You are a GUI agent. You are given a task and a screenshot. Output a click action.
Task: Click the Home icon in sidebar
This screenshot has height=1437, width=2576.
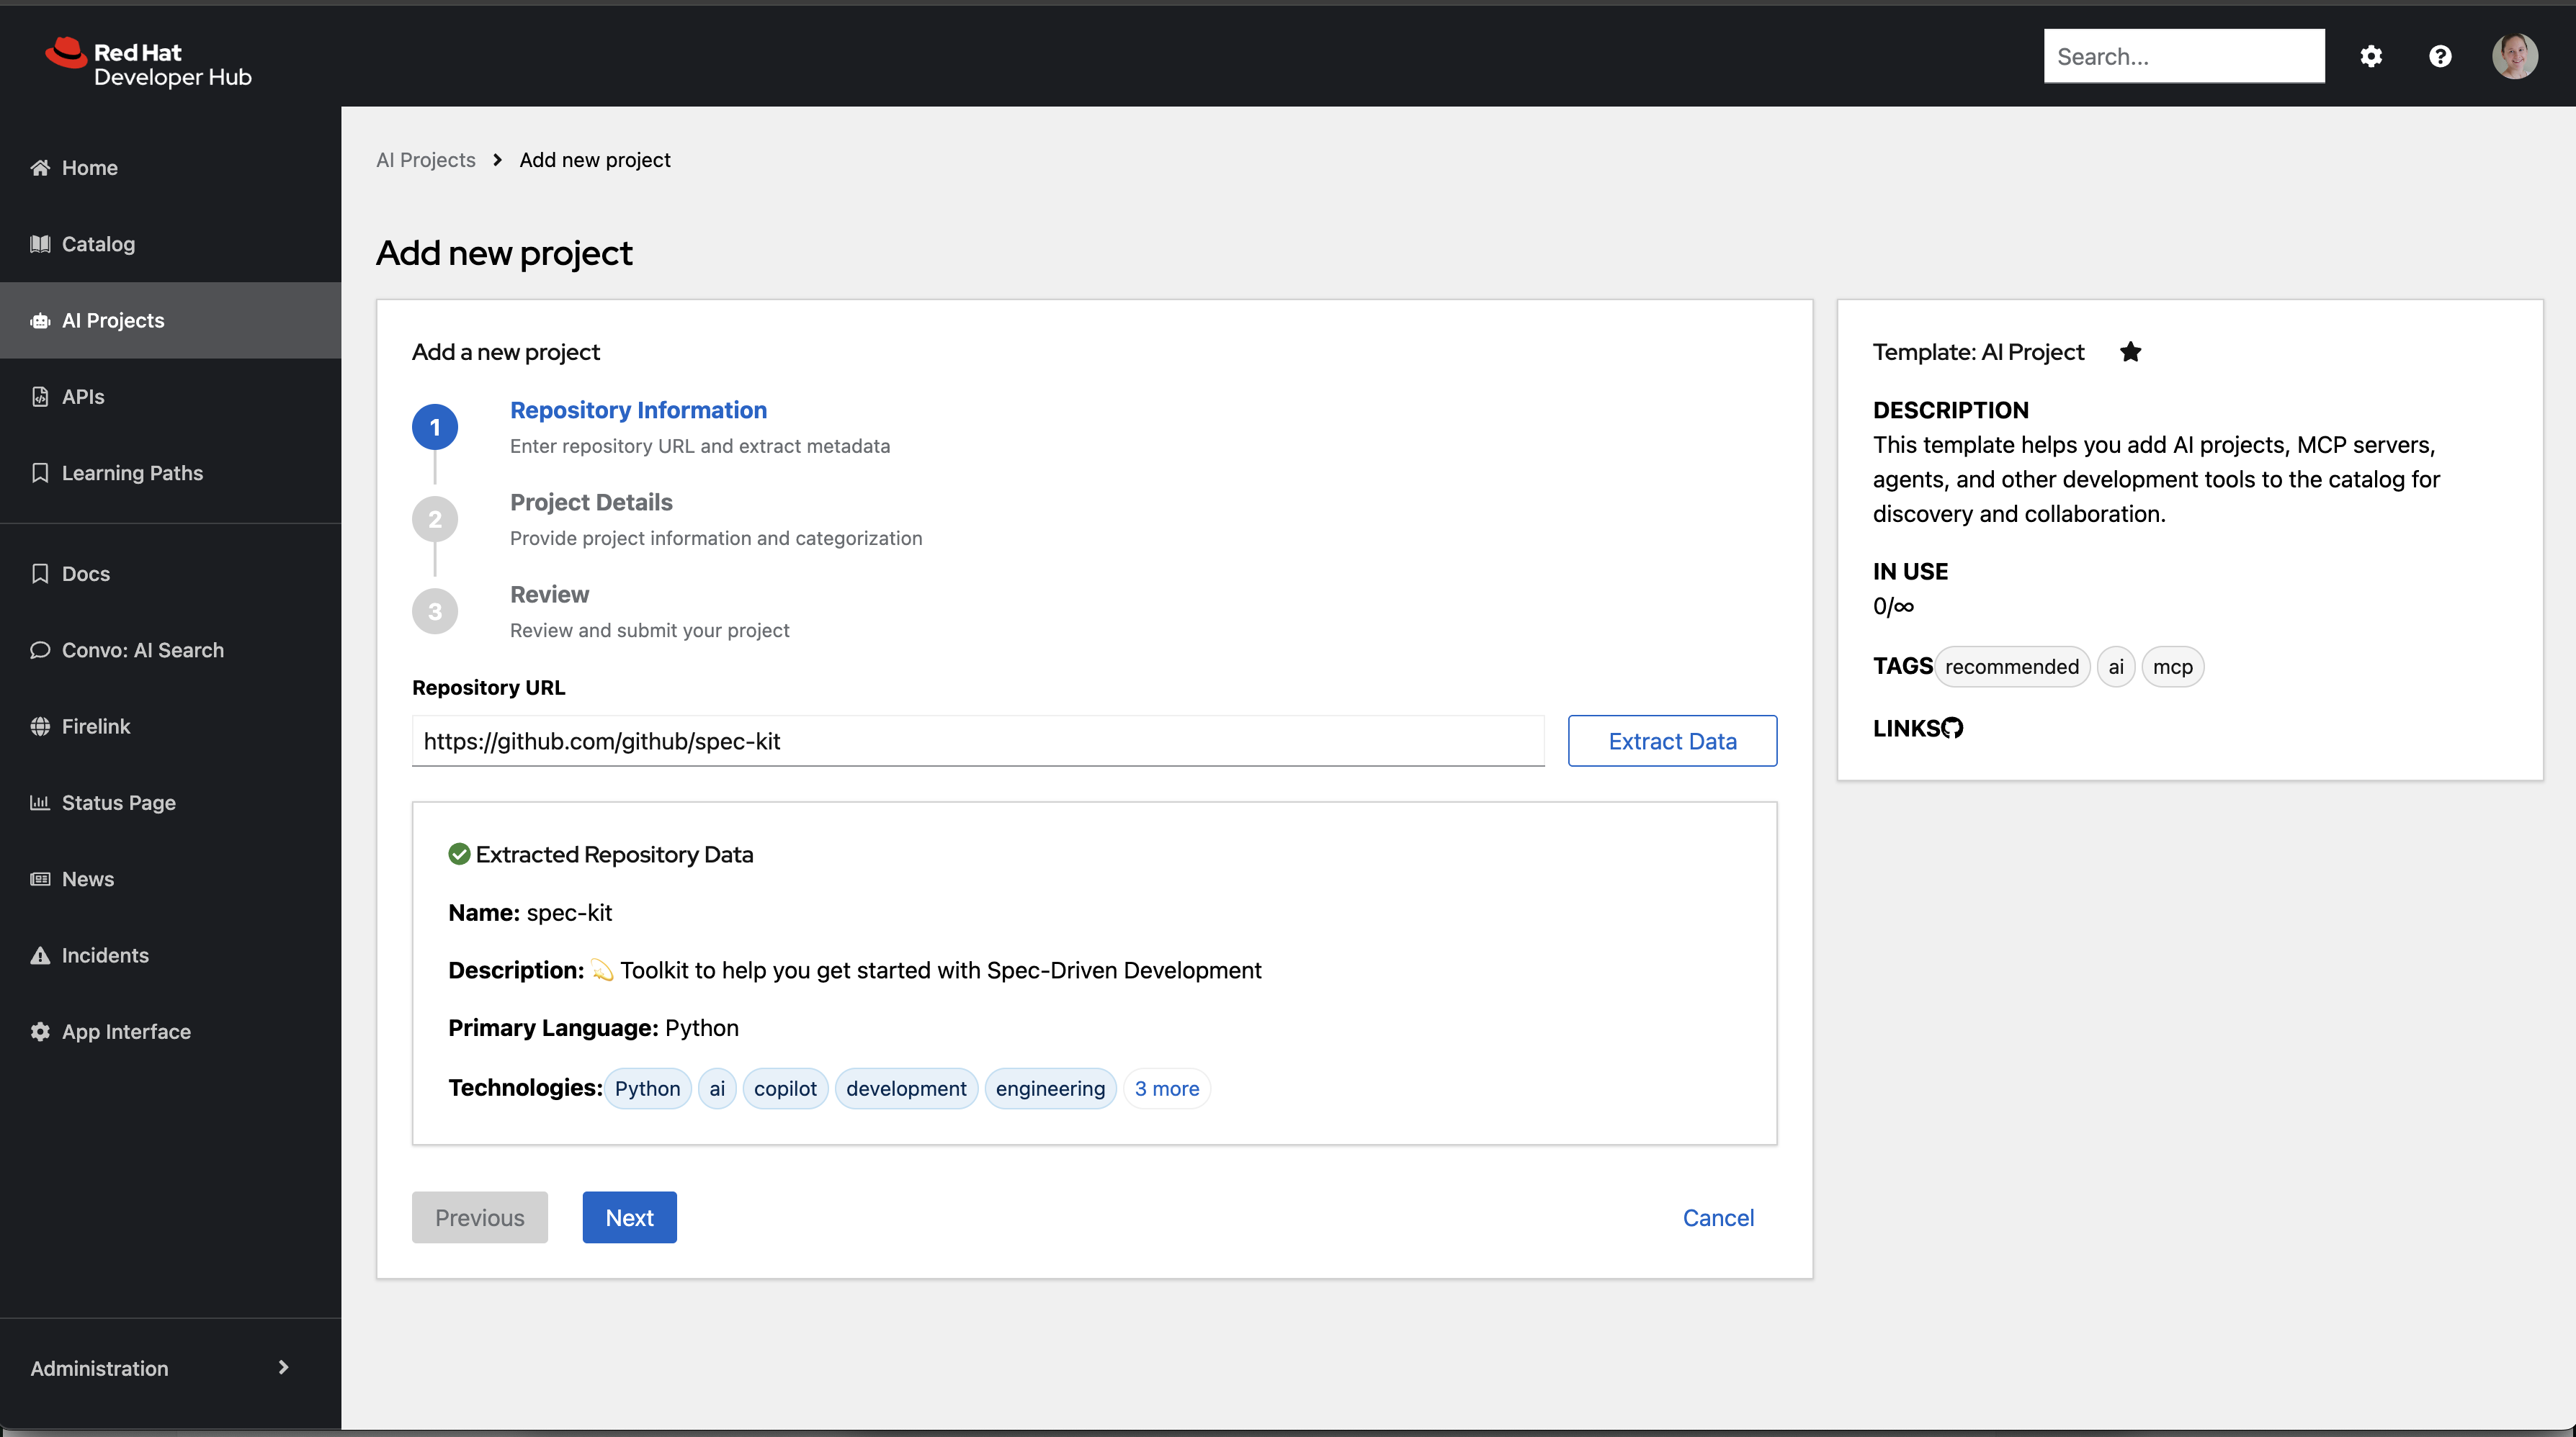coord(40,168)
